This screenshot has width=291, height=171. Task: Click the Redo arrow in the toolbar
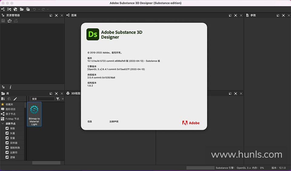[43, 9]
